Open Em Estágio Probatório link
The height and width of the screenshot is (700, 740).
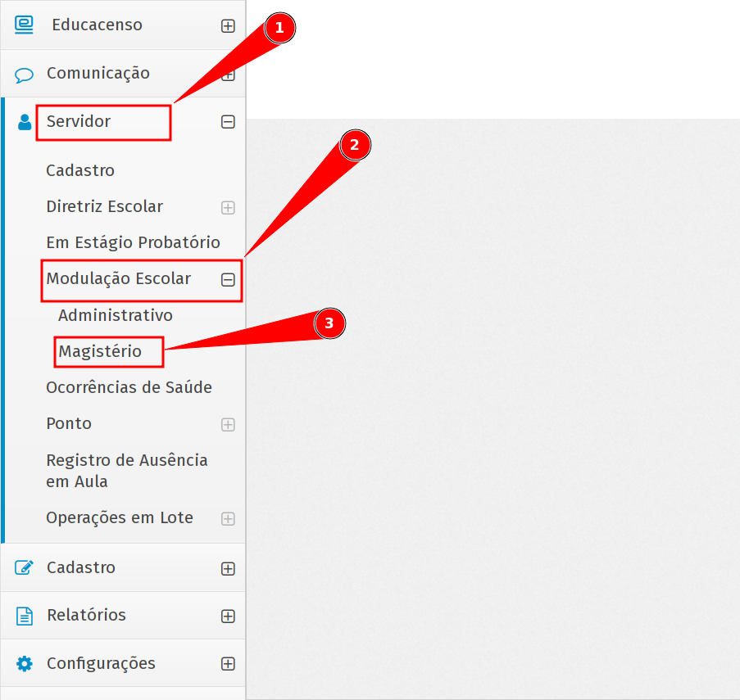133,242
